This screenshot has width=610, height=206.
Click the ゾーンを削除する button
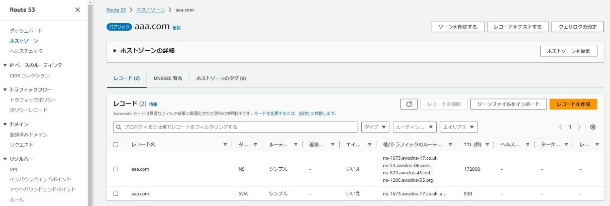click(458, 27)
